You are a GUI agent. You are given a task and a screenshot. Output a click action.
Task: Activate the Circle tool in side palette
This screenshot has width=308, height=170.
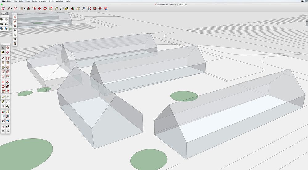tap(3, 67)
